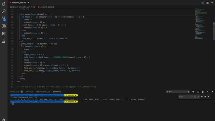
Task: Click the first 'master' git branch prompt segment
Action: (x=71, y=95)
